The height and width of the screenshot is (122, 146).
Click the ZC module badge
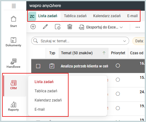pos(32,16)
